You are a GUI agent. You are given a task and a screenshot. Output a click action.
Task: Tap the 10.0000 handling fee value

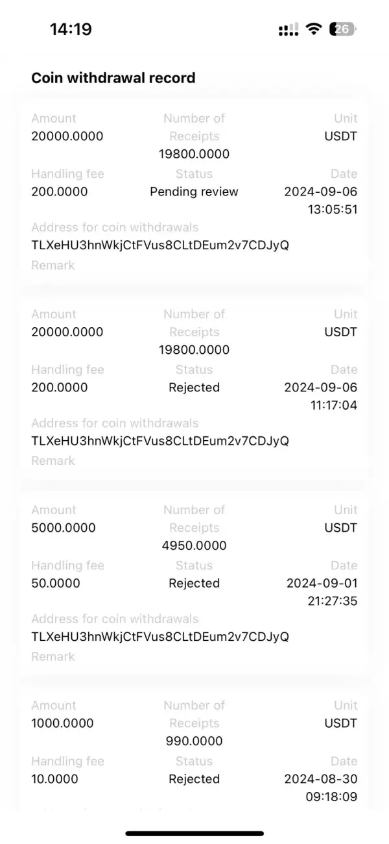(x=55, y=779)
